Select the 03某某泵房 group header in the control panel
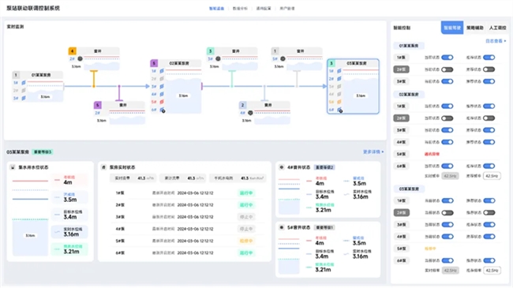This screenshot has width=513, height=288. tap(409, 189)
